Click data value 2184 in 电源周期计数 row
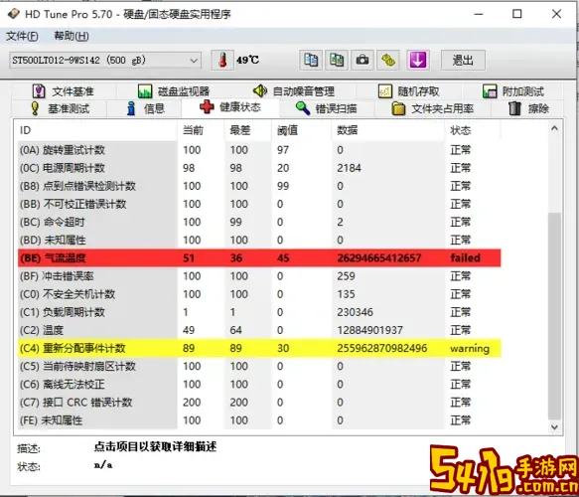This screenshot has height=497, width=579. click(349, 168)
